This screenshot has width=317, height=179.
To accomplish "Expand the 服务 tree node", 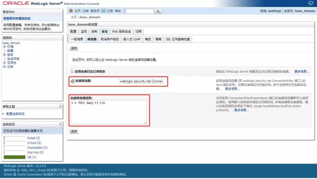I will coord(4,55).
